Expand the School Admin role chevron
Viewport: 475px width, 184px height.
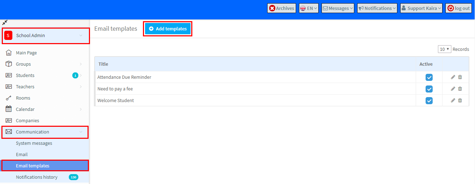click(x=81, y=36)
